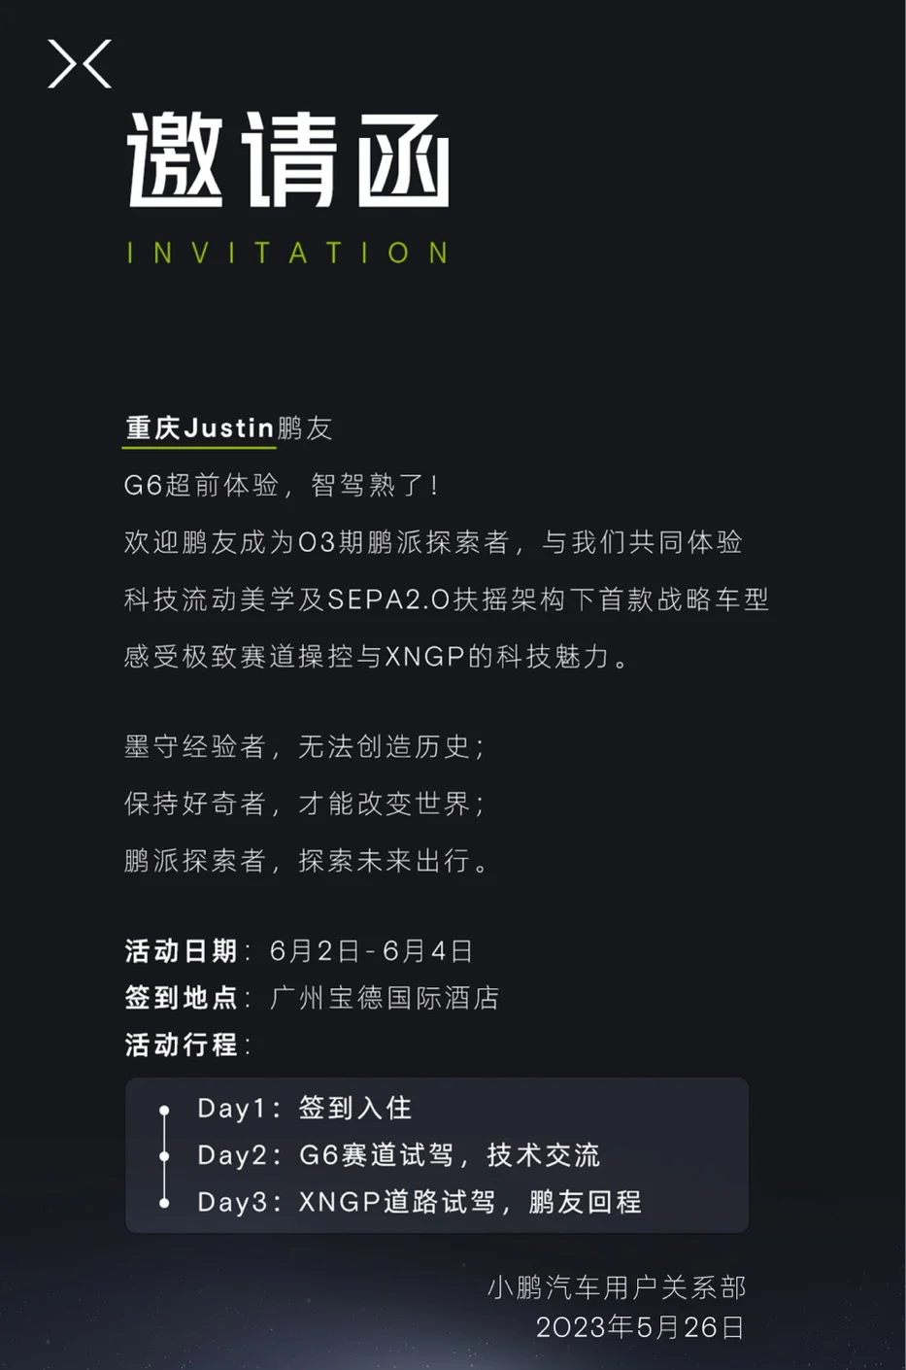Screen dimensions: 906x1370
Task: Select the Day1 签到入住 schedule item
Action: pyautogui.click(x=305, y=1109)
